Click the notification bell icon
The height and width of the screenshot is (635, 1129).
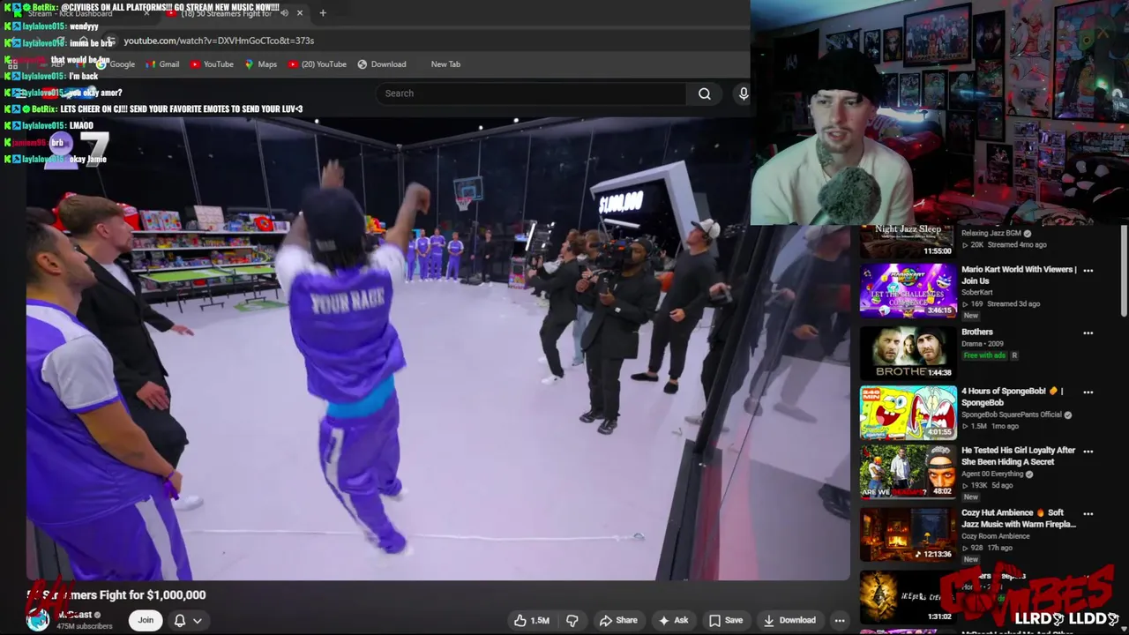180,620
